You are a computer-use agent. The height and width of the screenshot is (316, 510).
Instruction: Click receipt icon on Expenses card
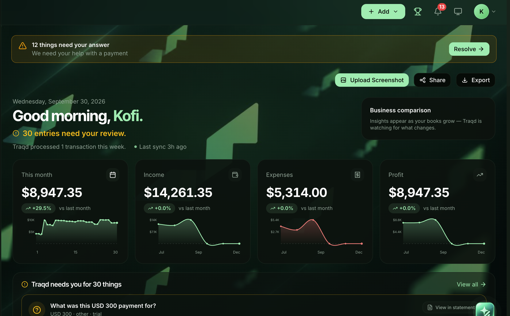click(x=357, y=175)
